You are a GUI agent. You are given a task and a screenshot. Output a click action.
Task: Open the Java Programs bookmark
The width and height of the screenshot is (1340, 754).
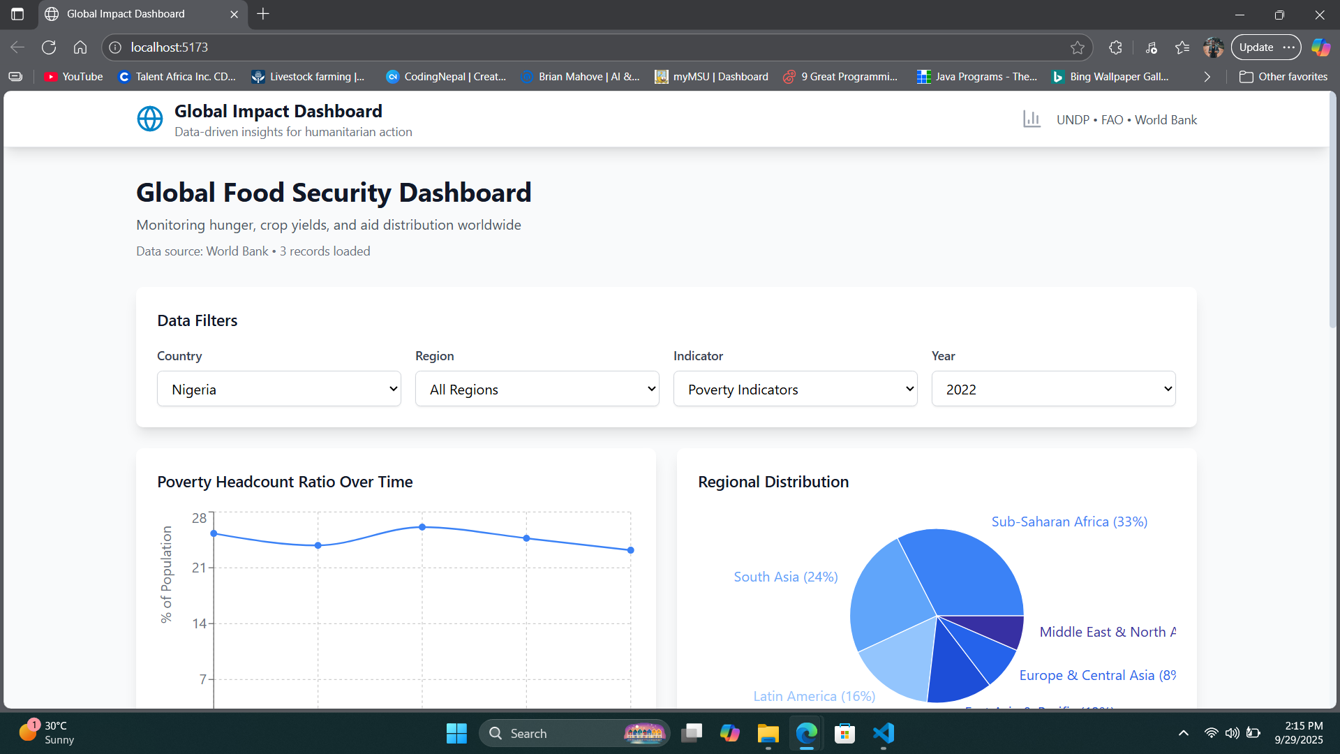(x=977, y=77)
